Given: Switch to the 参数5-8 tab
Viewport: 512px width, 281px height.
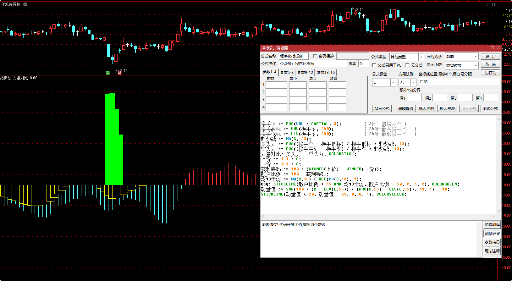Looking at the screenshot, I should (x=287, y=72).
